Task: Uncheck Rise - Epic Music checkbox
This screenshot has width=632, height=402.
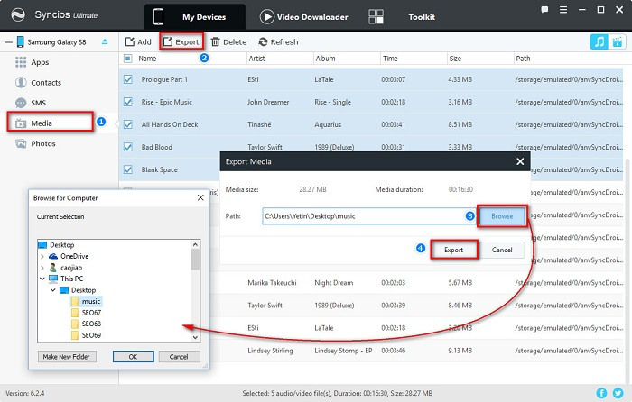Action: point(128,102)
